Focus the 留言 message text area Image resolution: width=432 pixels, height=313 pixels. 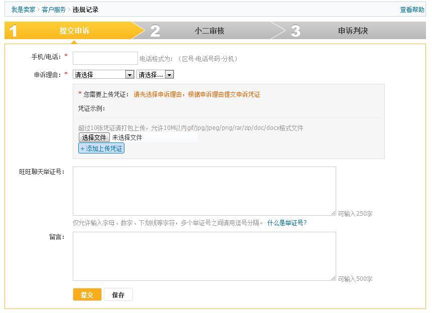[204, 256]
